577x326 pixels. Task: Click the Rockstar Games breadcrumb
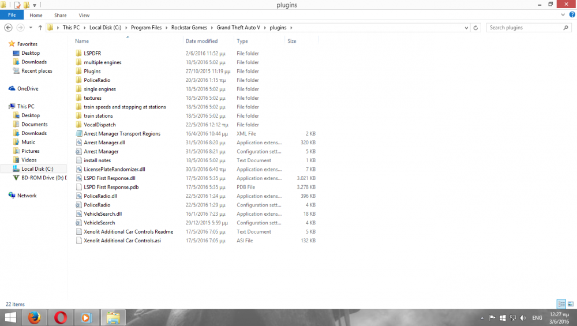click(x=189, y=28)
